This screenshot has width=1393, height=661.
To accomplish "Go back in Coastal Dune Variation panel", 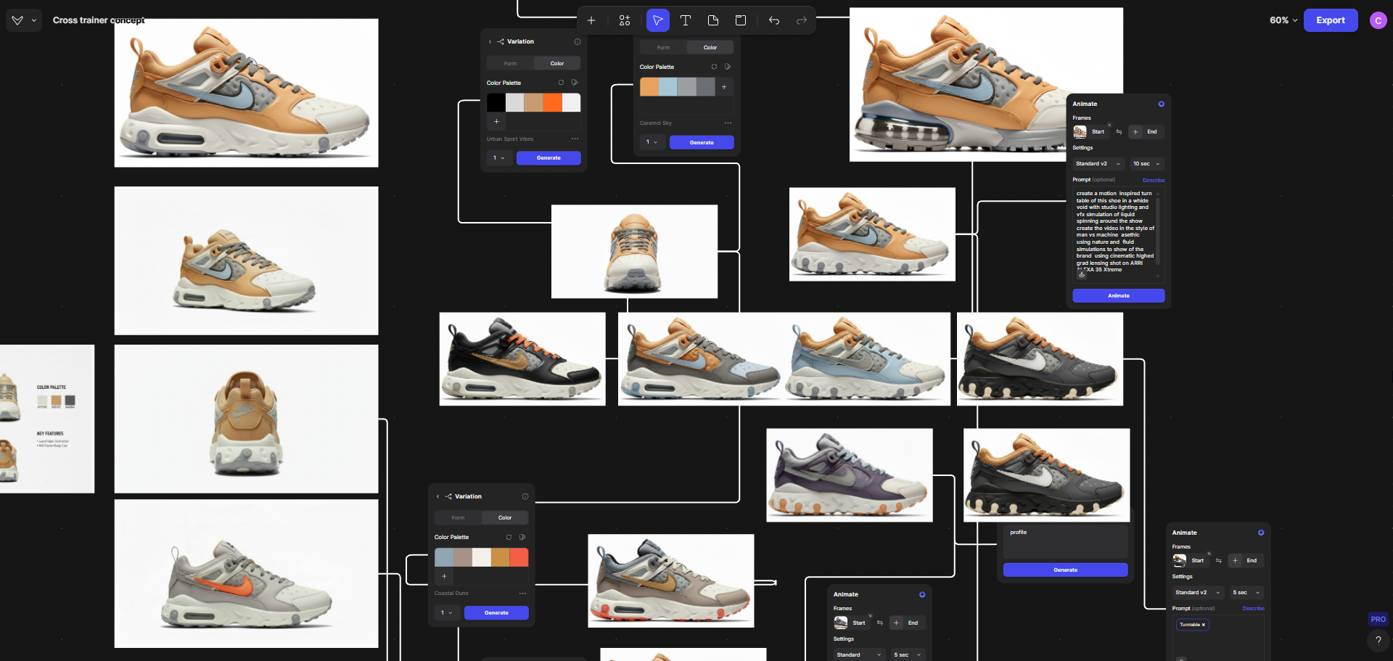I will [437, 496].
